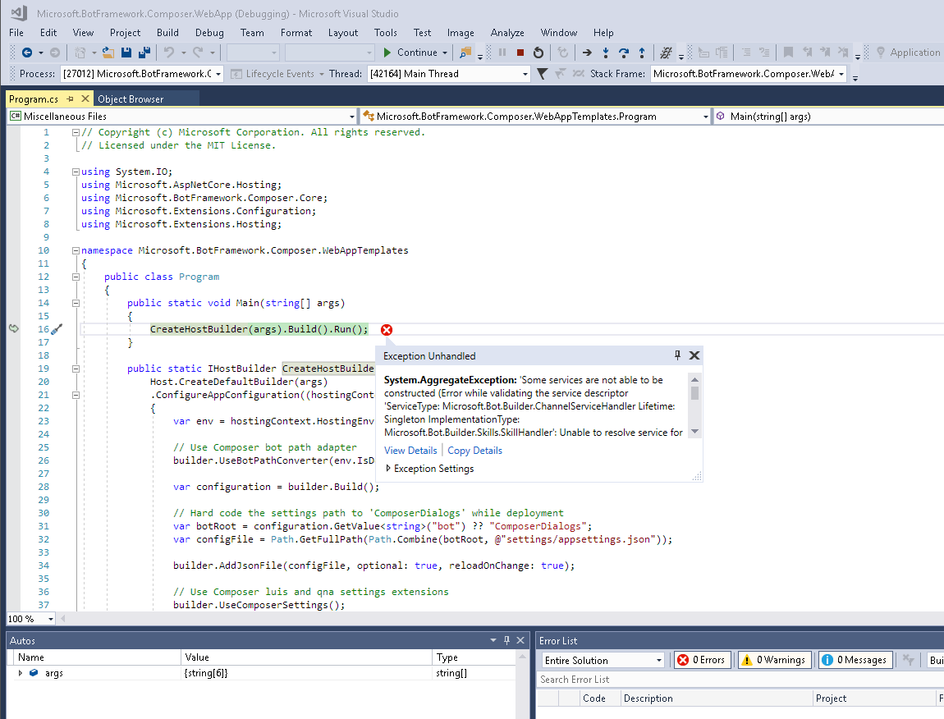
Task: Click the Search Error List input field
Action: pos(616,679)
